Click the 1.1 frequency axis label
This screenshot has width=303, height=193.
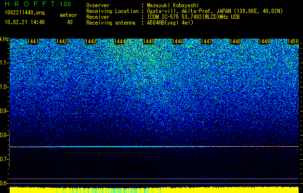tap(4, 63)
